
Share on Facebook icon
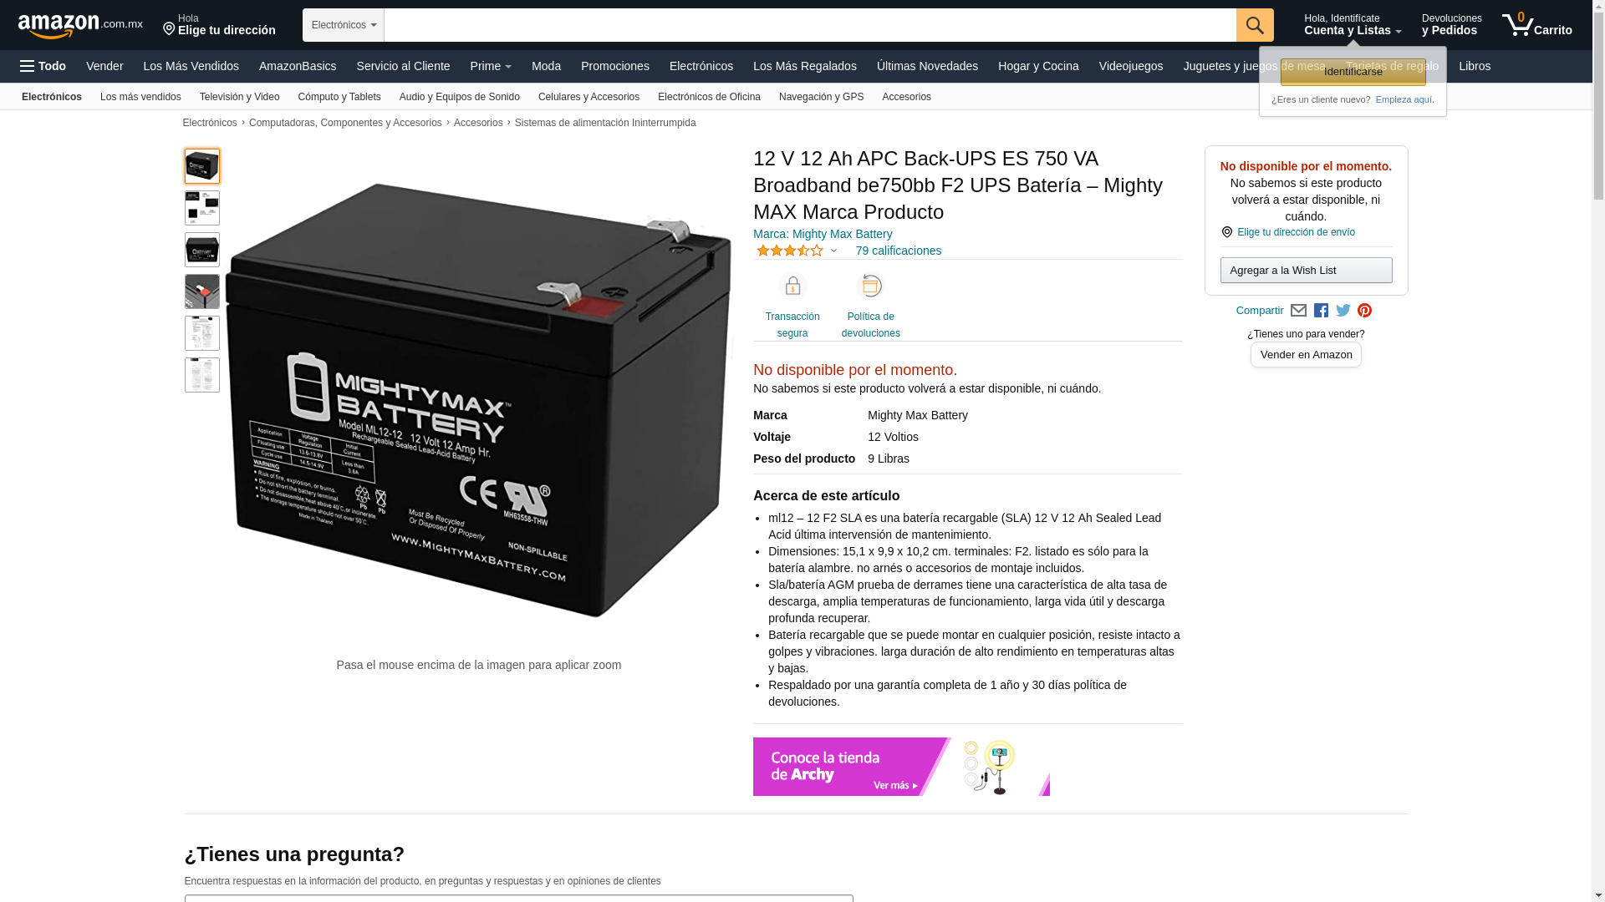[x=1321, y=311]
